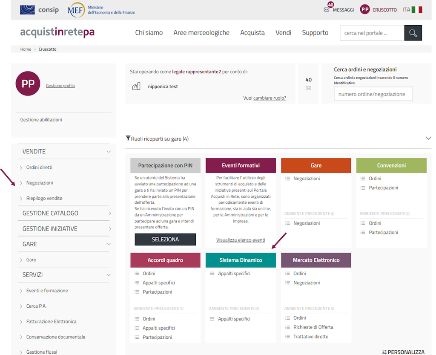Screen dimensions: 436x355
Task: Open Negoziazioni in the sidebar
Action: click(x=40, y=183)
